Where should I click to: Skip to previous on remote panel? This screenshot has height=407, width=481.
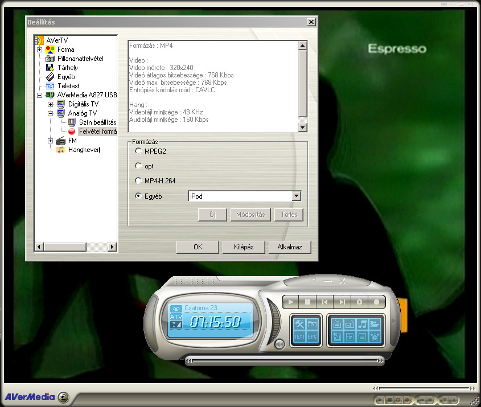click(325, 302)
